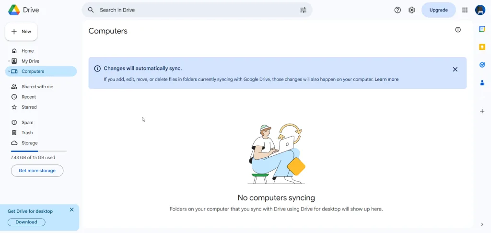
Task: Select Computers in the sidebar
Action: 41,71
